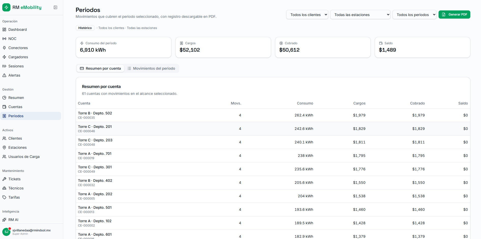The width and height of the screenshot is (481, 239).
Task: Click the Cuentas wallet icon
Action: (4, 107)
